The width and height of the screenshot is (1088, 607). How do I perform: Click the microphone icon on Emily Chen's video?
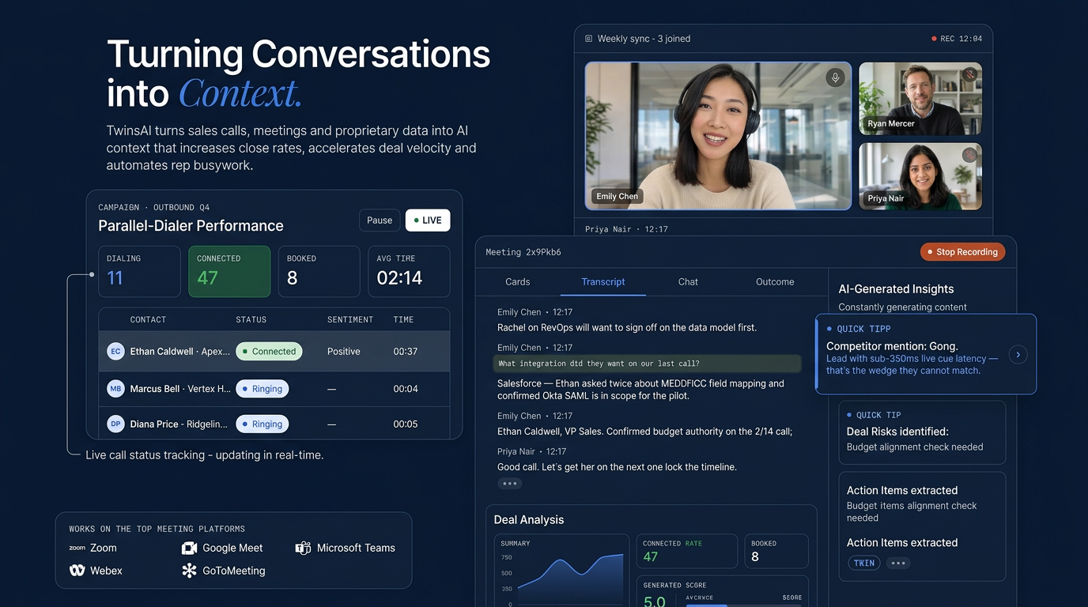(x=835, y=77)
